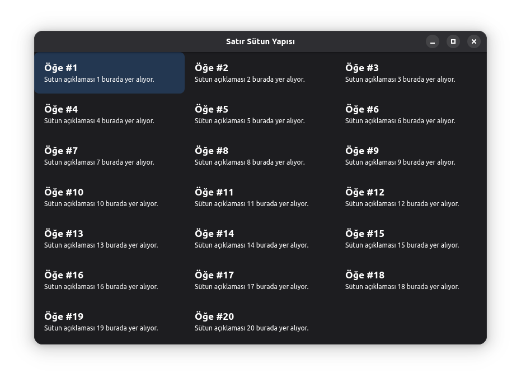This screenshot has height=382, width=521.
Task: Click the Öğe #10 entry
Action: click(x=109, y=198)
